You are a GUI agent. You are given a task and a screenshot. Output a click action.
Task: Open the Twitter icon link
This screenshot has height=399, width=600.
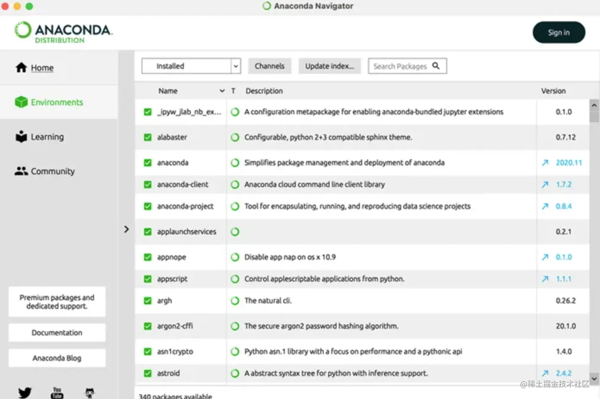point(25,392)
